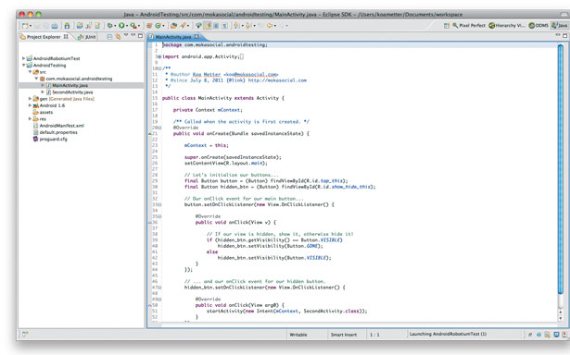Image resolution: width=570 pixels, height=355 pixels.
Task: Click Collapse All icon in Project Explorer
Action: pos(109,37)
